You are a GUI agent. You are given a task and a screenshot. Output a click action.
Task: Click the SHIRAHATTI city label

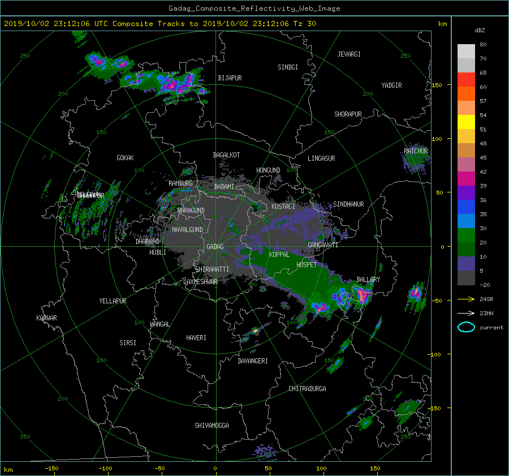(x=212, y=269)
